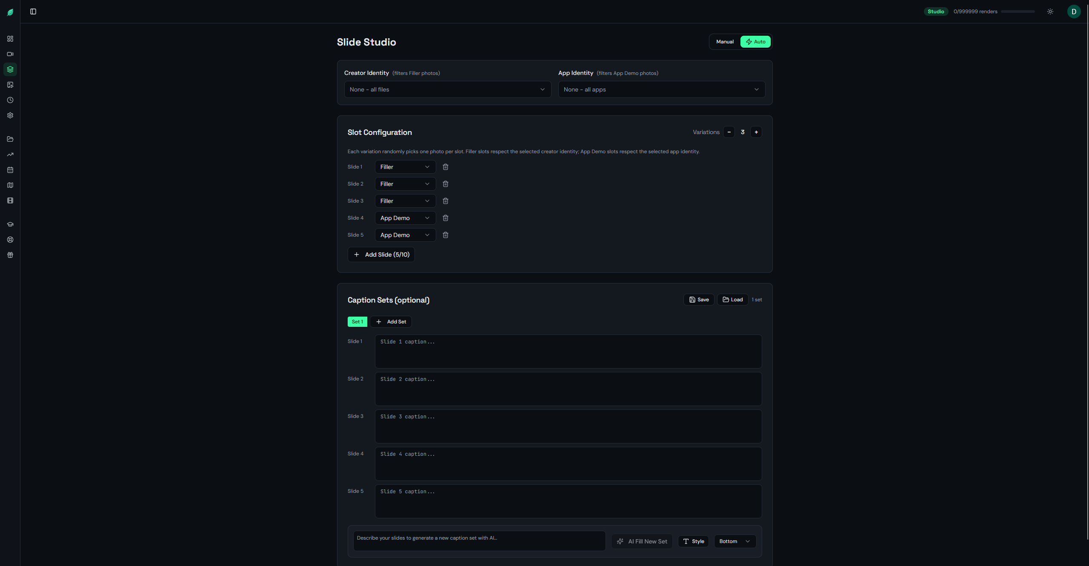The height and width of the screenshot is (566, 1089).
Task: Delete Slide 3 with trash icon
Action: click(x=445, y=201)
